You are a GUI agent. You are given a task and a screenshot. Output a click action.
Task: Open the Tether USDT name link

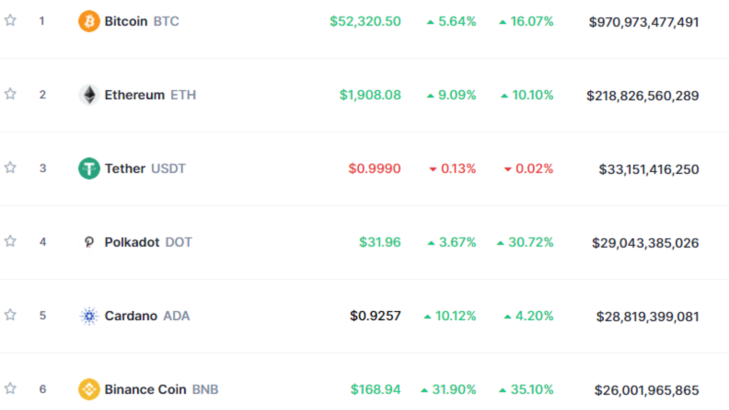coord(145,169)
